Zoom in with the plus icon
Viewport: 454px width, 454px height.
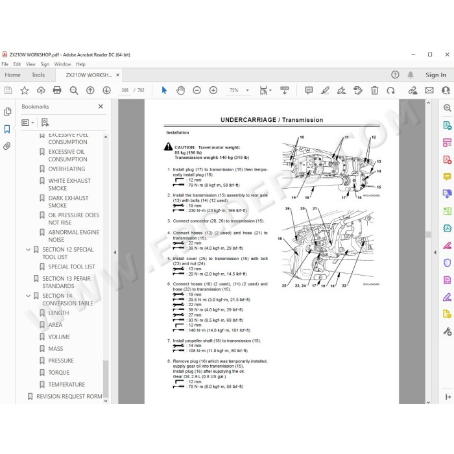[213, 91]
